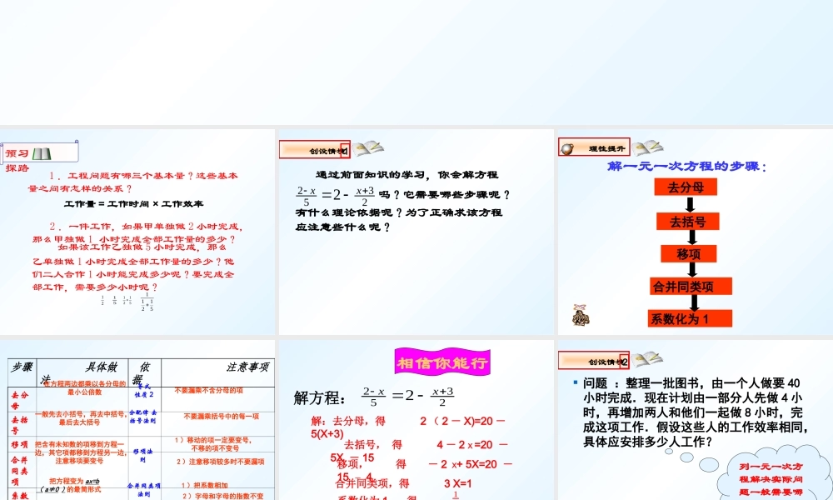
Task: Click the open book icon next to 理性提升
Action: tap(647, 147)
